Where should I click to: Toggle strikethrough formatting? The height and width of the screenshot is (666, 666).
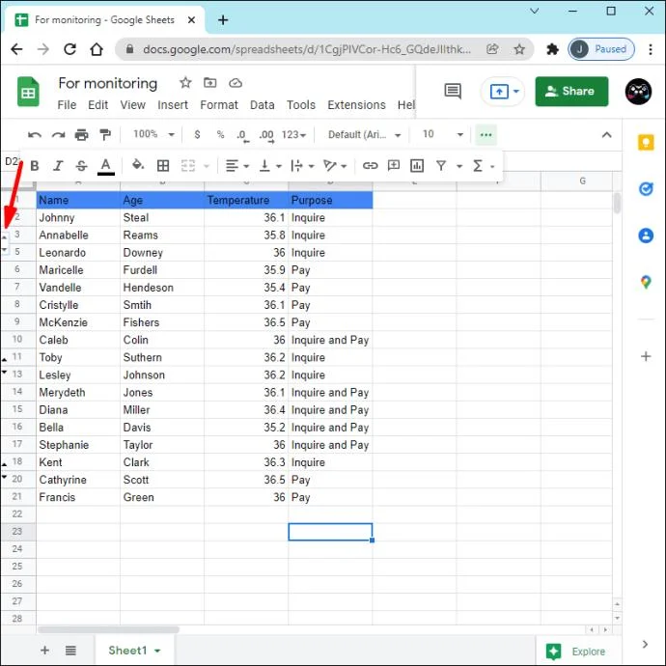tap(81, 166)
